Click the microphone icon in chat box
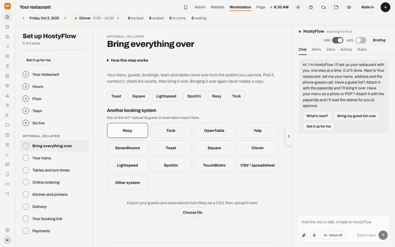Screen dimensions: 395x247 [314, 235]
